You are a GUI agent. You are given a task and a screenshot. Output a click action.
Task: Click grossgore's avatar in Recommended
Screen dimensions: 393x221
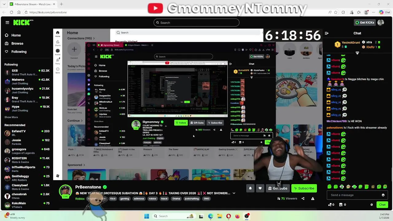click(7, 151)
